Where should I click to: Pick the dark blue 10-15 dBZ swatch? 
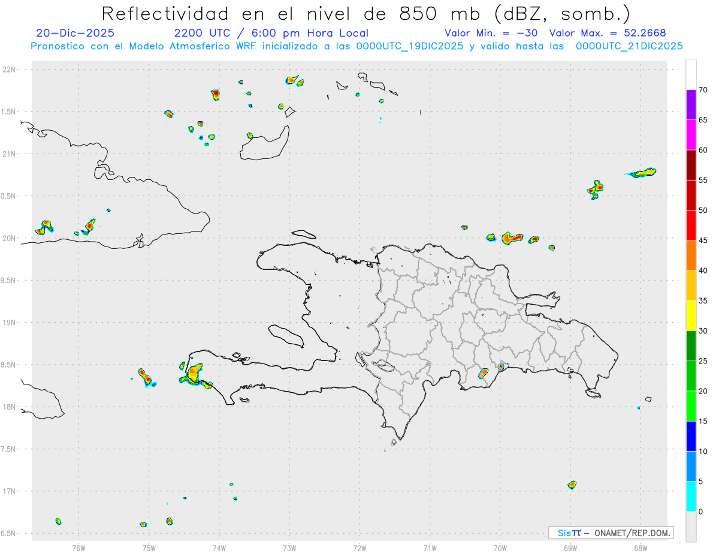pos(691,436)
